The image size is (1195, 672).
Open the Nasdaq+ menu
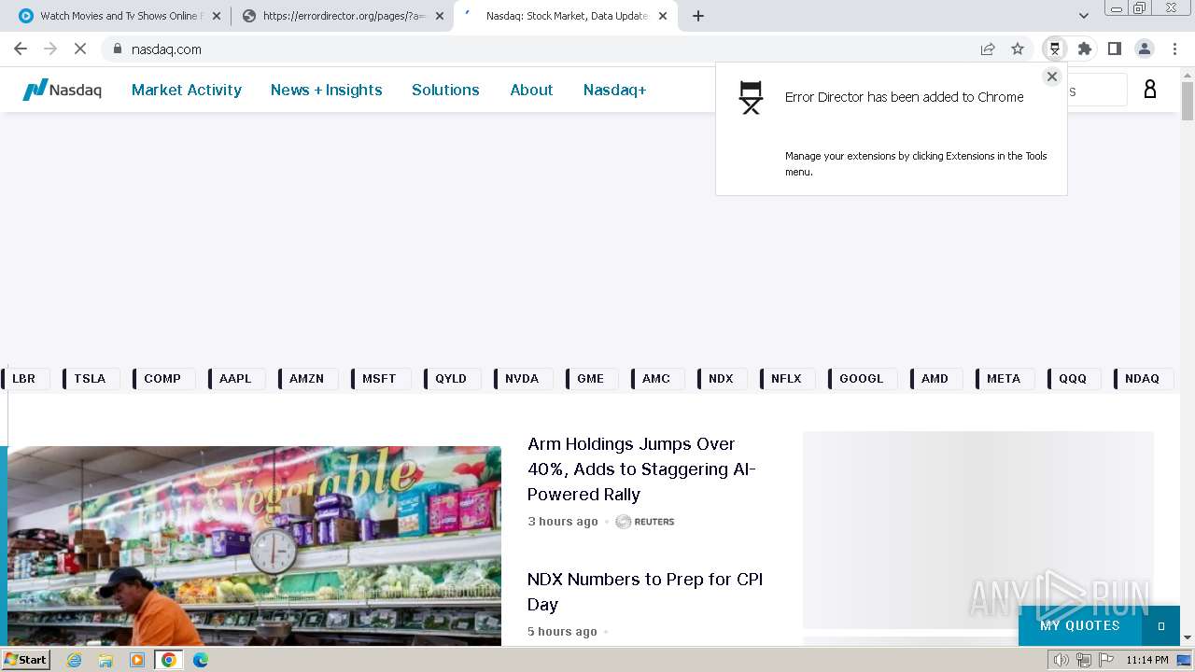tap(614, 90)
